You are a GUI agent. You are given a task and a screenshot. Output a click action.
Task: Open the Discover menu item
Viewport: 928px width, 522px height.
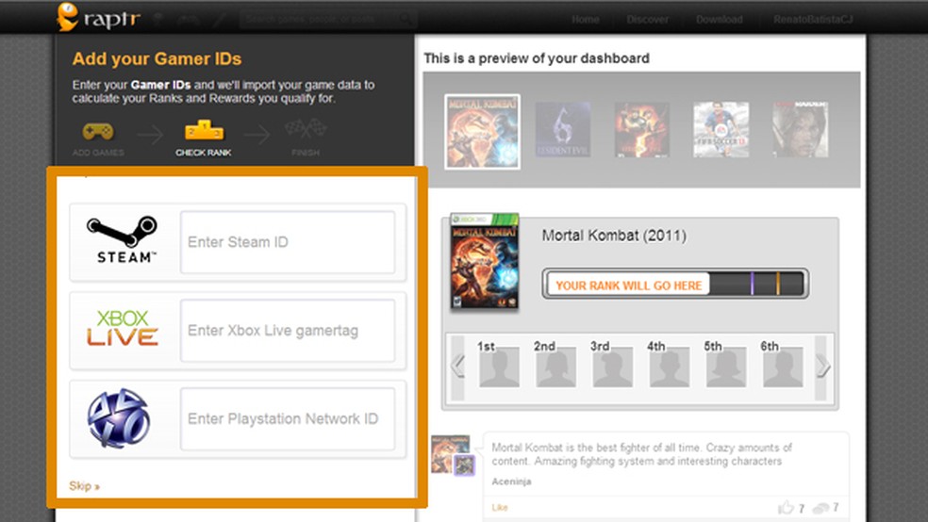[x=648, y=20]
